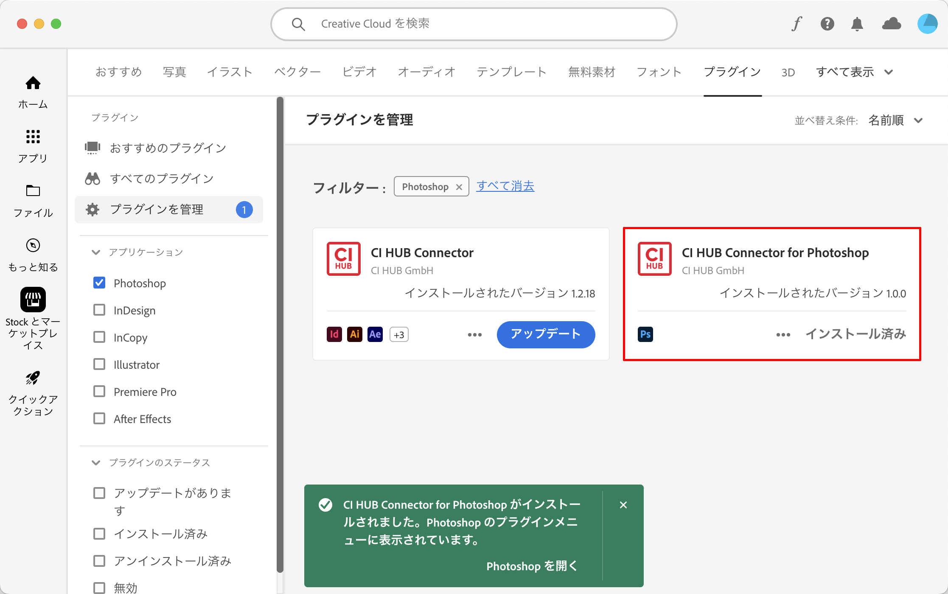Click すべて消去 link to clear filters
Image resolution: width=948 pixels, height=594 pixels.
pos(505,186)
